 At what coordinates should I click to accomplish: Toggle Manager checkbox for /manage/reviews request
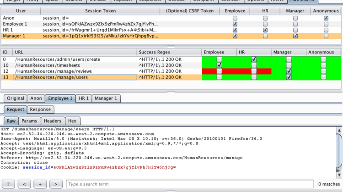tap(289, 71)
